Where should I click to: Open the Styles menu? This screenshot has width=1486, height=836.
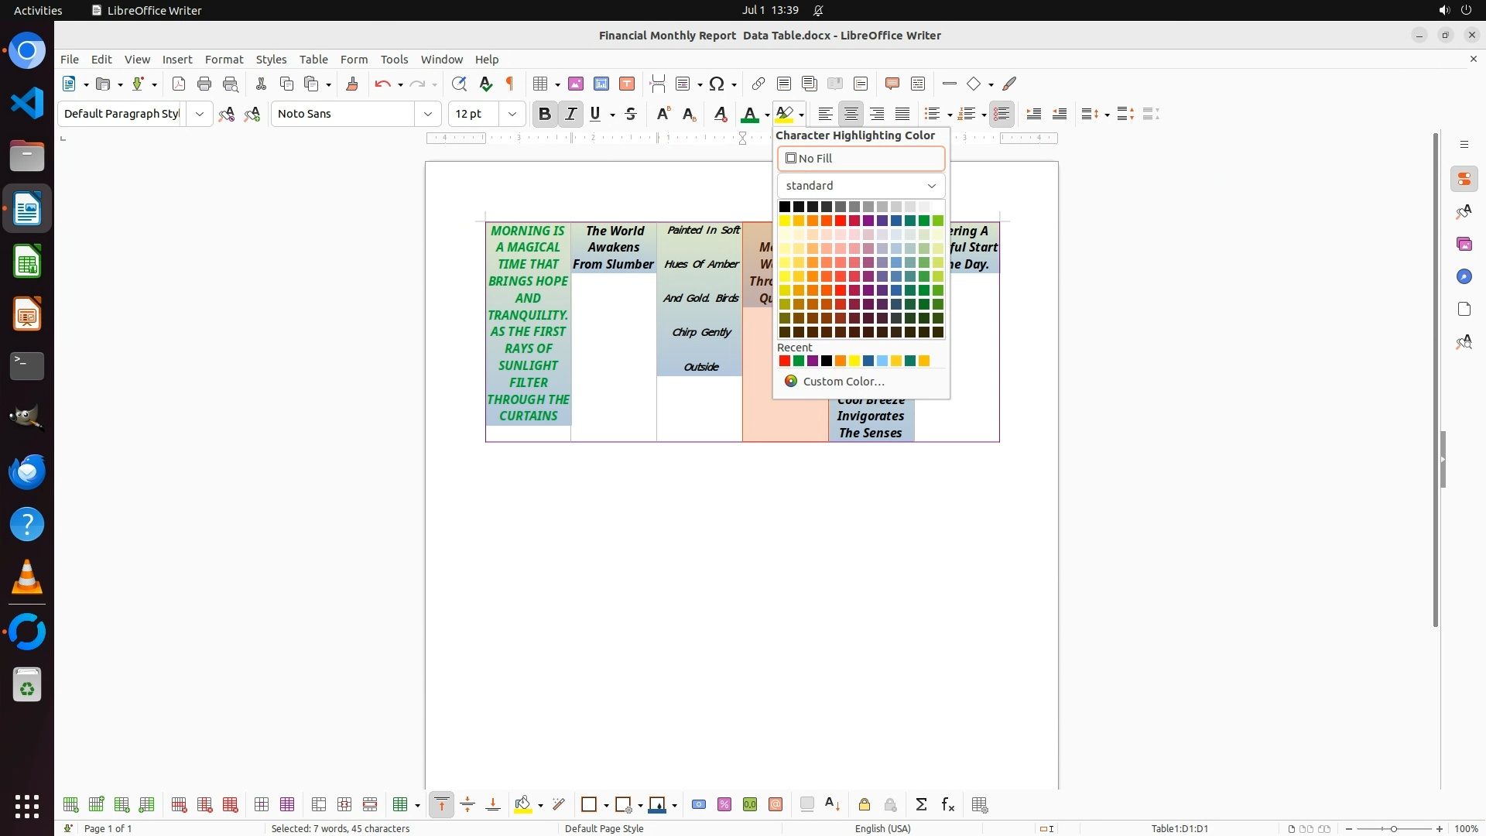tap(271, 59)
